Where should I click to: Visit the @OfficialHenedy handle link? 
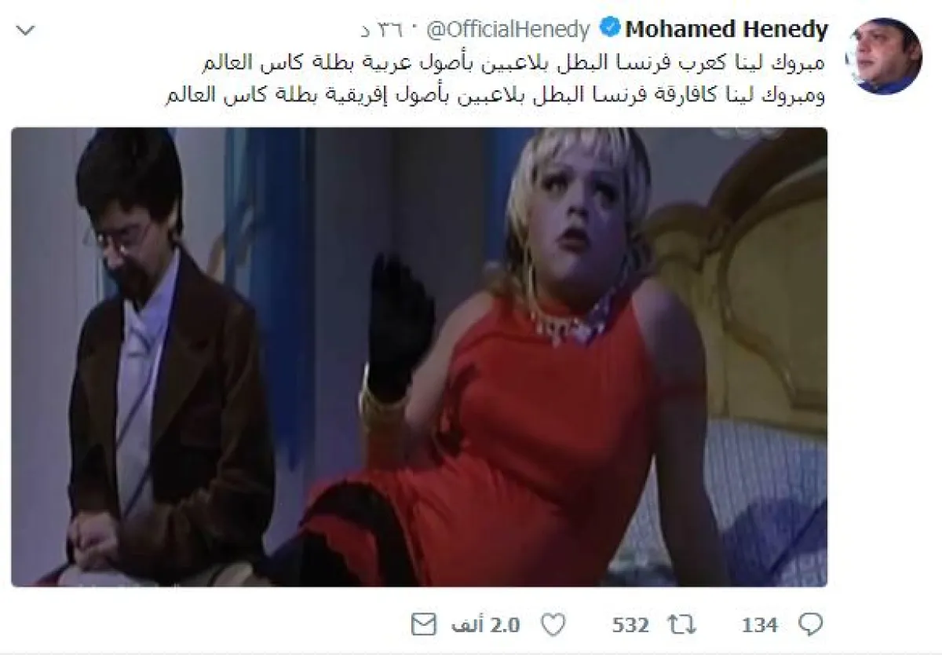[508, 30]
